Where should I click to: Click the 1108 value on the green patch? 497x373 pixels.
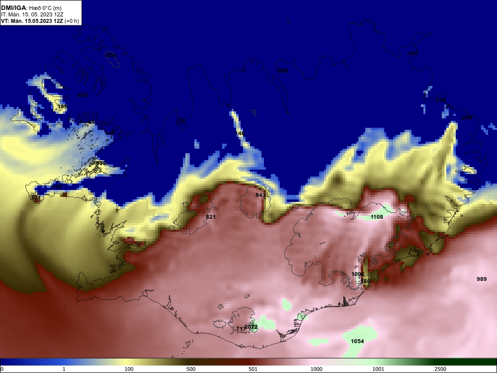377,217
